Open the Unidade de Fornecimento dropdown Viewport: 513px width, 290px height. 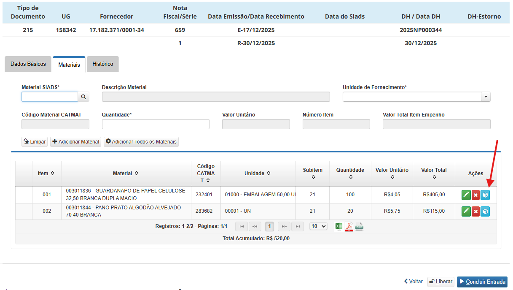click(486, 97)
